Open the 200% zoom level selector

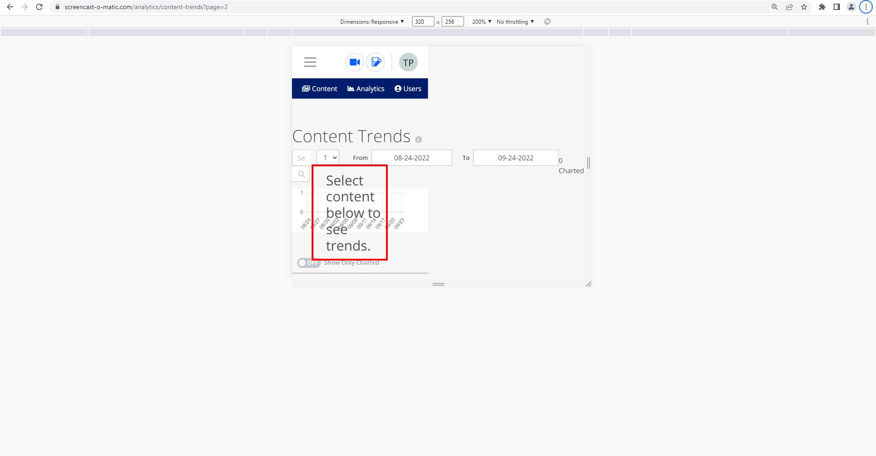point(481,21)
